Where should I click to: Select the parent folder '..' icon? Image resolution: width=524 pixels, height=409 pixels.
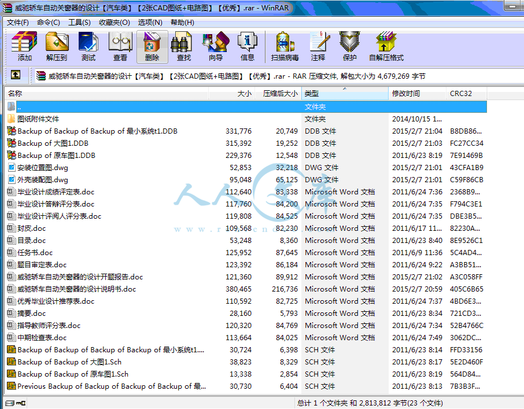click(x=12, y=106)
